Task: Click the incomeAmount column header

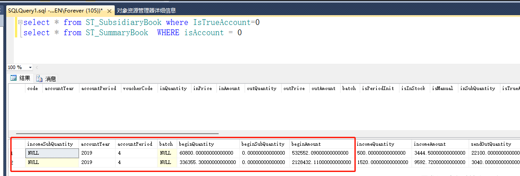Action: [x=441, y=144]
